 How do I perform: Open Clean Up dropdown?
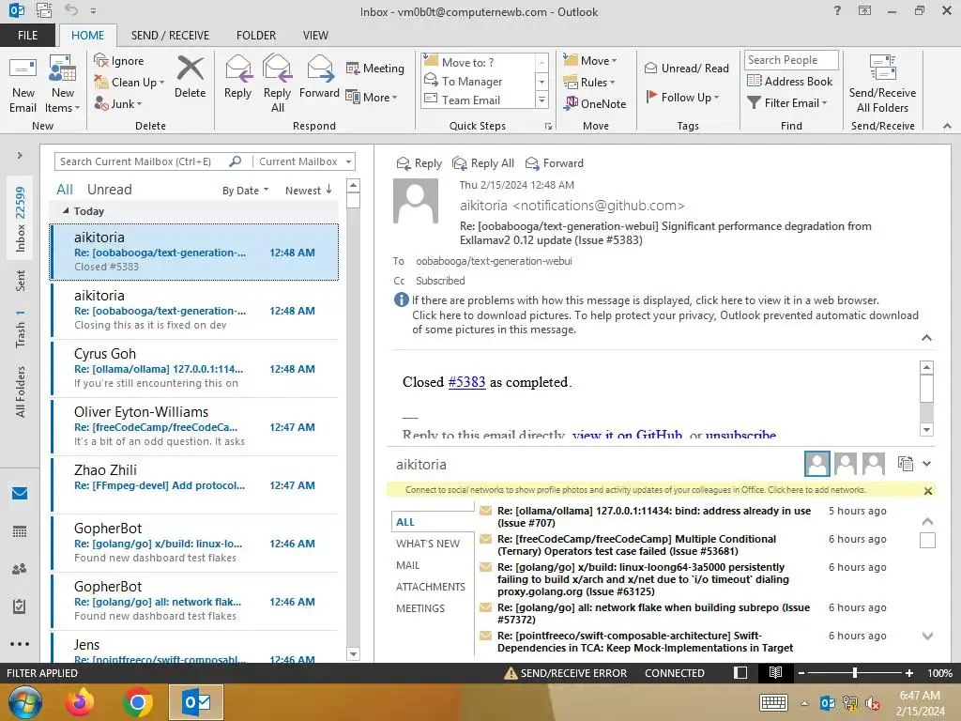[130, 83]
